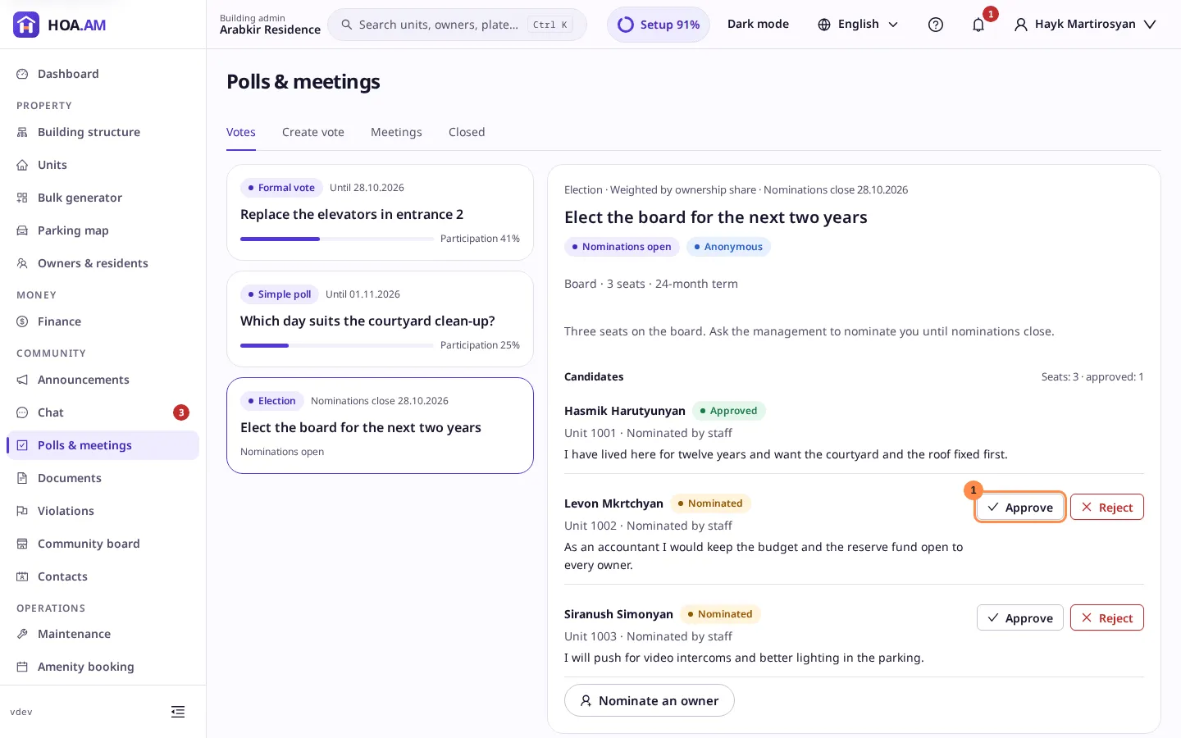This screenshot has width=1181, height=738.
Task: Switch to the Closed tab
Action: click(x=467, y=132)
